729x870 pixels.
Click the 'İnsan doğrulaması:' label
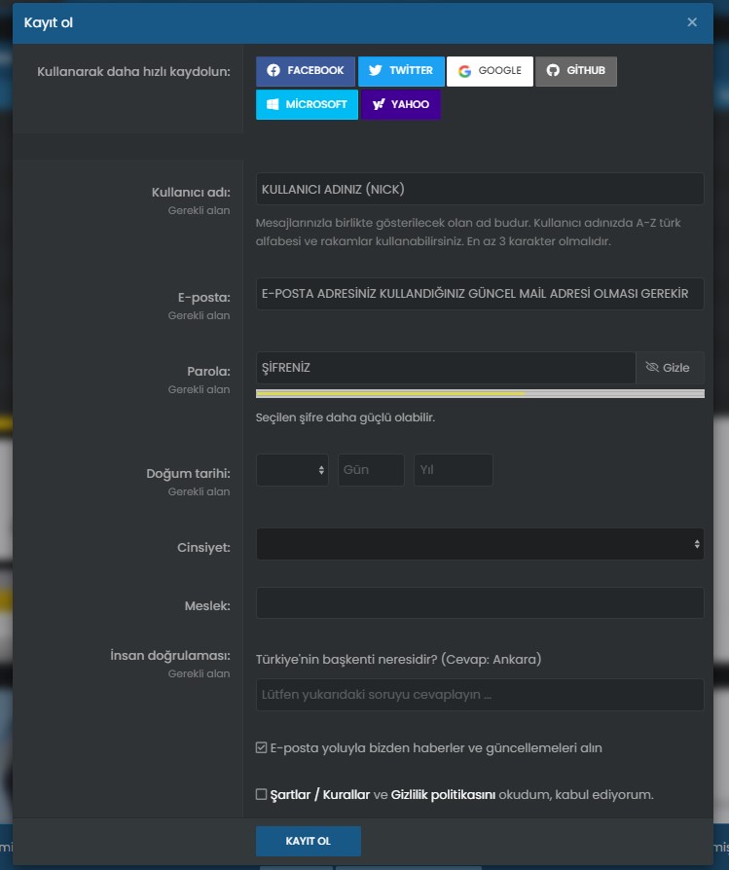170,655
